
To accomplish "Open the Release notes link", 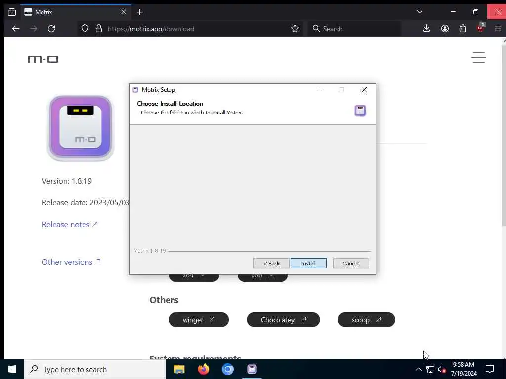I will coord(70,225).
